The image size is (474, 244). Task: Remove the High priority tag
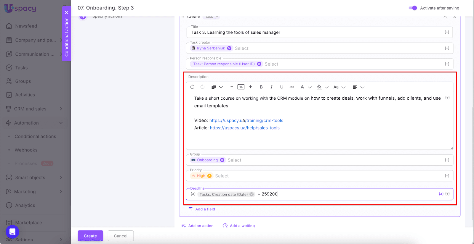209,176
